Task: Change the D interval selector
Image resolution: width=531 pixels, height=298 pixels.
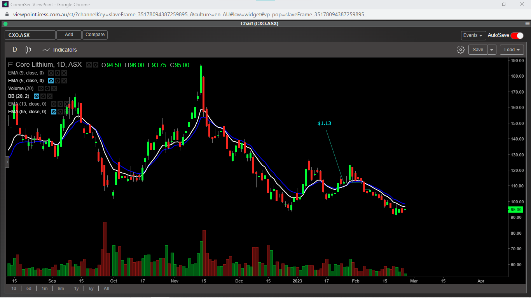Action: point(15,50)
